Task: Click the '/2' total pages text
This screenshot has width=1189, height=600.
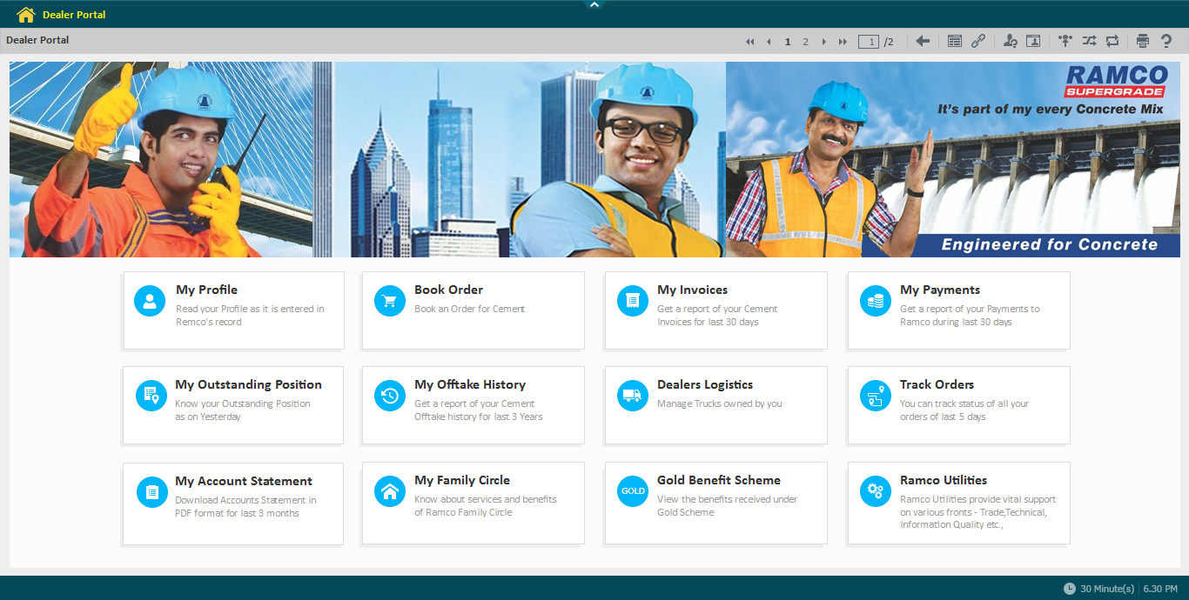Action: [x=889, y=42]
